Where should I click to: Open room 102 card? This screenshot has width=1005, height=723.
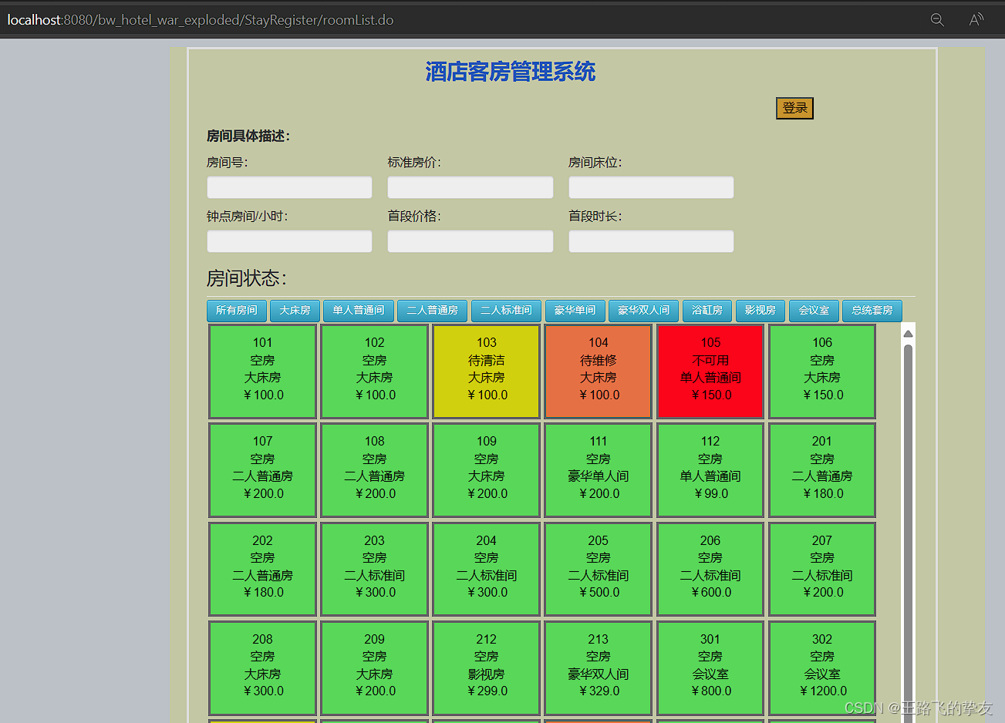(x=374, y=372)
